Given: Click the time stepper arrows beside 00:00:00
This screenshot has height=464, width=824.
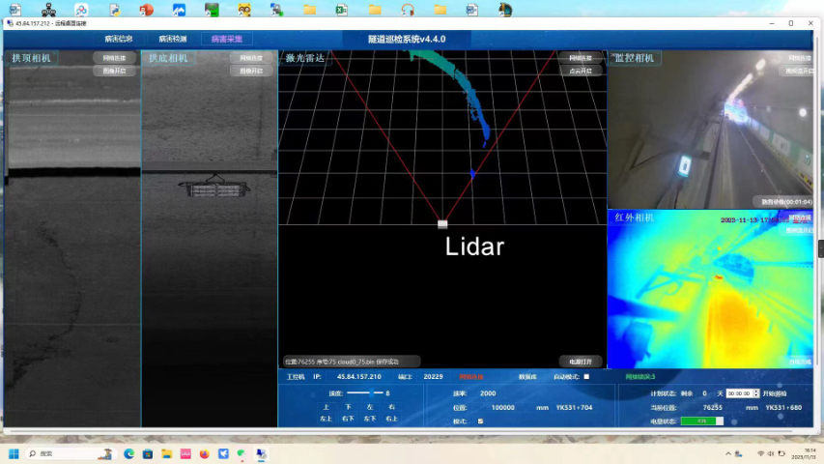Looking at the screenshot, I should coord(756,393).
